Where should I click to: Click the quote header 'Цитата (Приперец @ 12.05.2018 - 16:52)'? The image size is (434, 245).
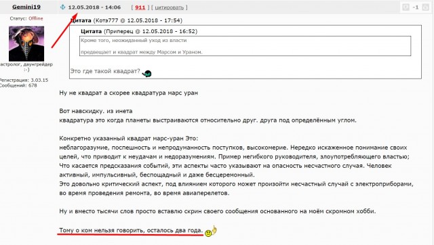[139, 31]
